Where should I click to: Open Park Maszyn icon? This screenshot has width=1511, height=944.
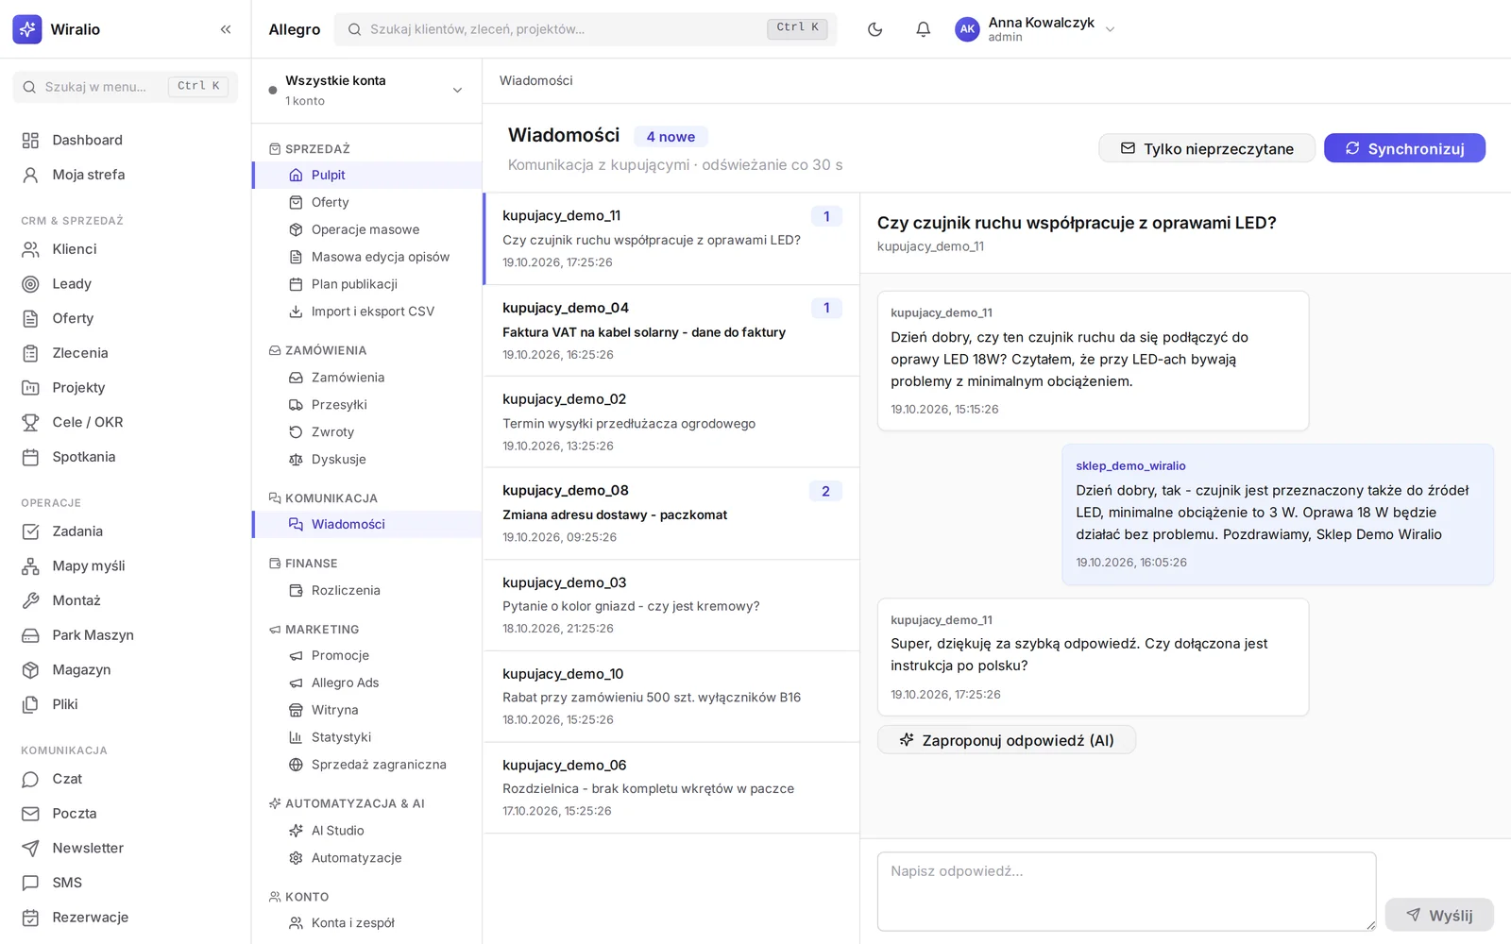coord(30,635)
